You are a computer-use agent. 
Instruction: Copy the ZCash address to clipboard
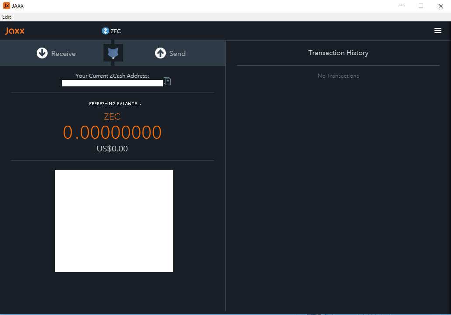click(167, 81)
